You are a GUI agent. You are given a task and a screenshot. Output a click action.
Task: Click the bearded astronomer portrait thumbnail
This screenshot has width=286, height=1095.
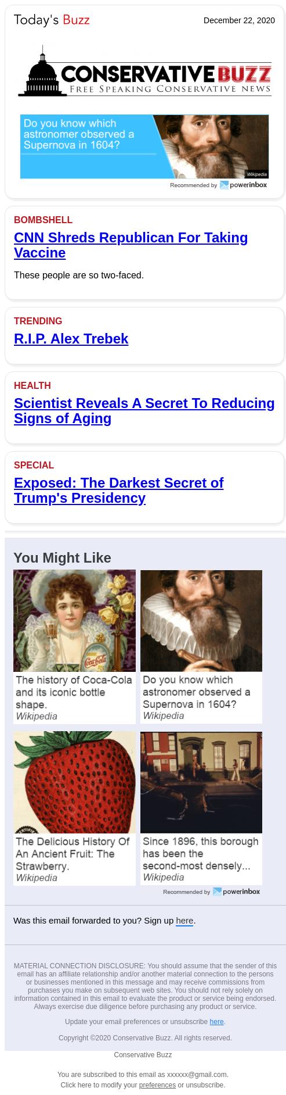[201, 621]
